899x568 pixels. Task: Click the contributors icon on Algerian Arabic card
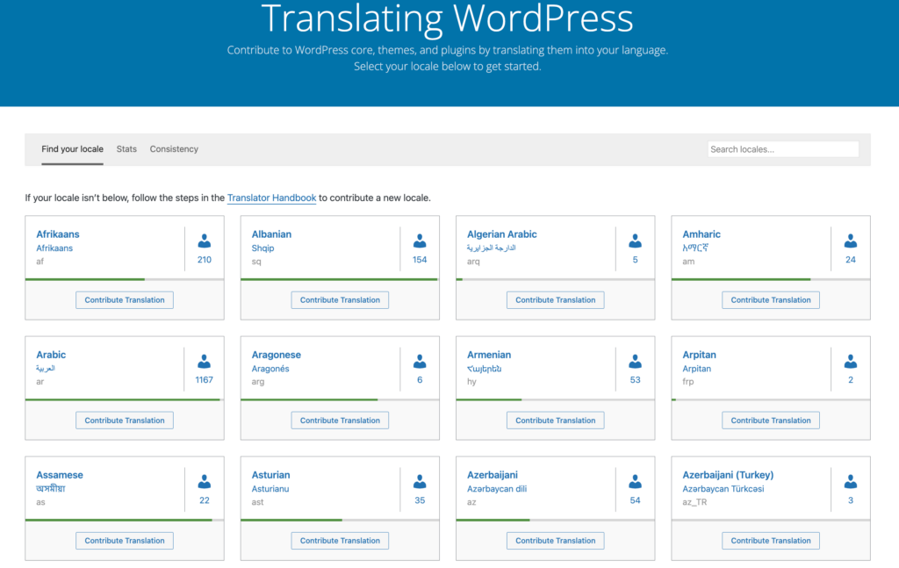coord(636,241)
